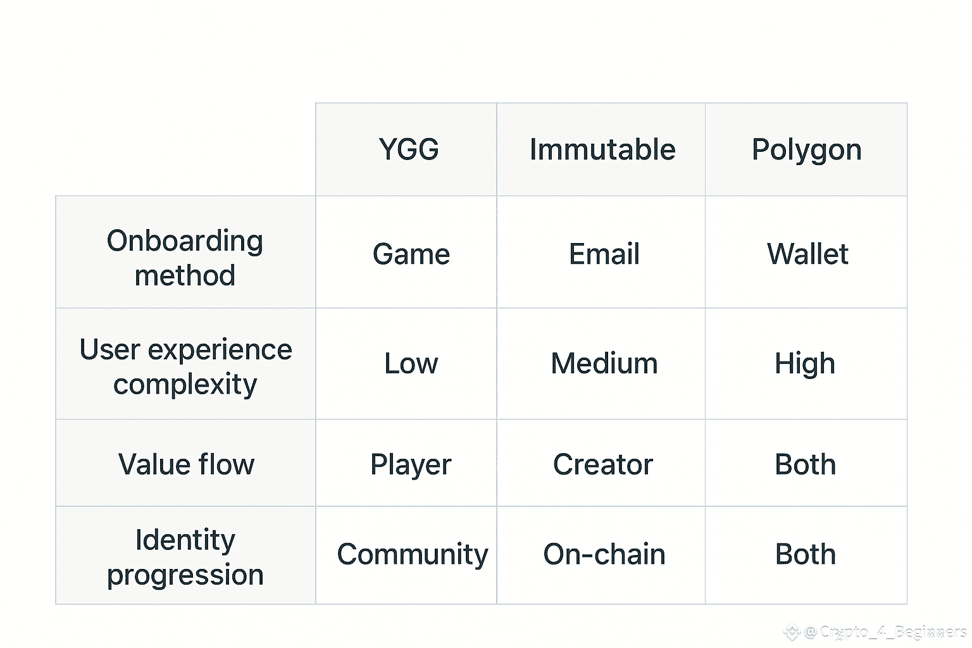Select the Creator value flow cell
This screenshot has width=972, height=648.
pos(602,465)
